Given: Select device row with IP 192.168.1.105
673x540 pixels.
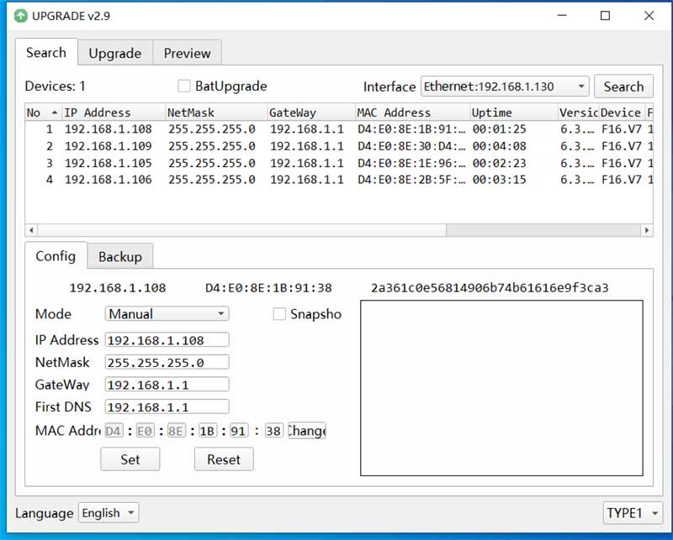Looking at the screenshot, I should [x=108, y=163].
